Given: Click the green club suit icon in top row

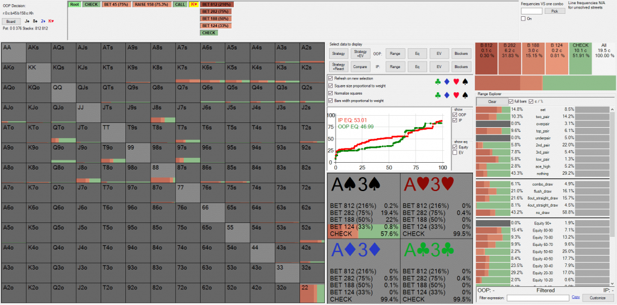Looking at the screenshot, I should pos(437,81).
